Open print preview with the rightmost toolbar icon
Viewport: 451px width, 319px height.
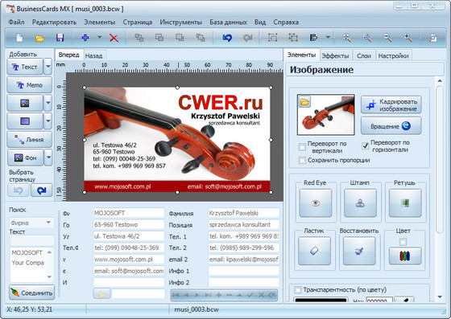432,38
